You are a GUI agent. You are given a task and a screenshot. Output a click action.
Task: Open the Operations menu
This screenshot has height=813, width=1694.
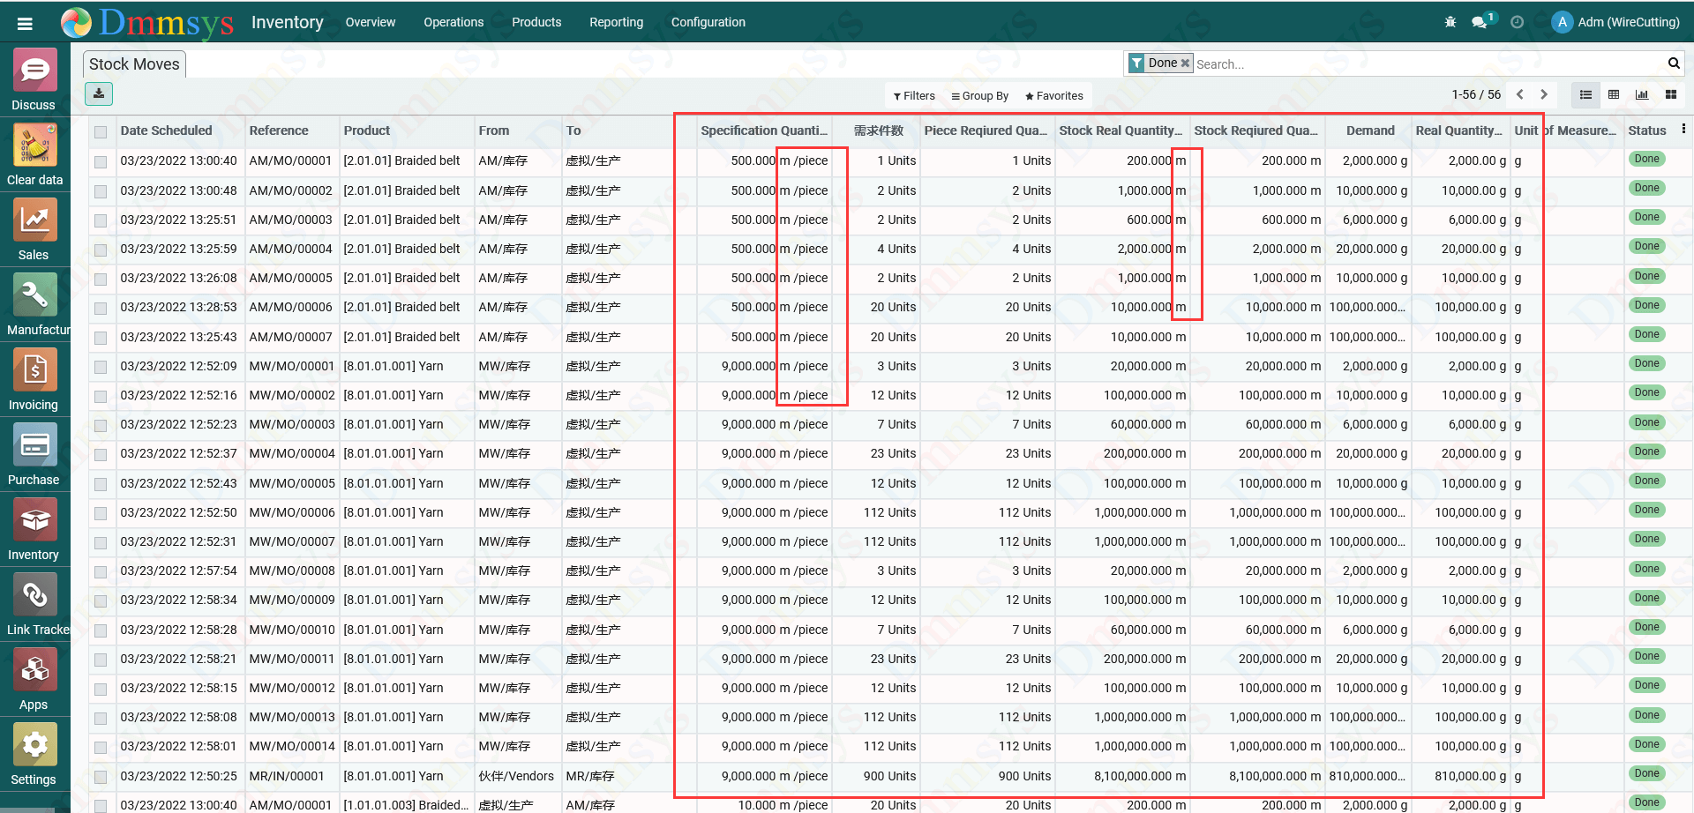point(453,22)
